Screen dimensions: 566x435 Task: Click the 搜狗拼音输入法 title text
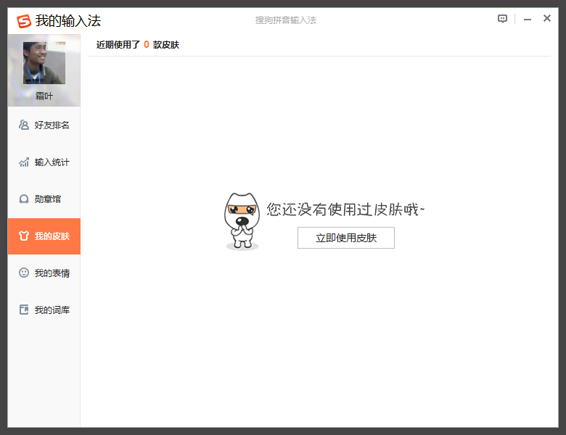(285, 20)
